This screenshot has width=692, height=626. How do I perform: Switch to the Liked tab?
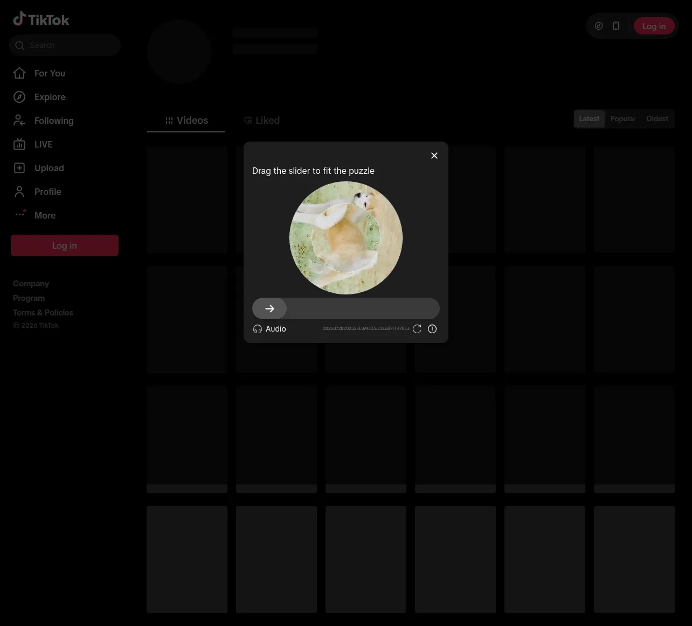[x=261, y=121]
